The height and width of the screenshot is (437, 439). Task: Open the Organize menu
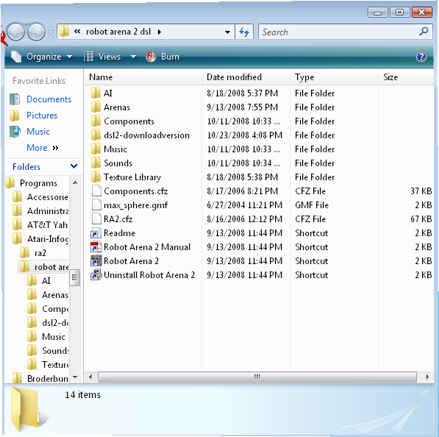(42, 57)
